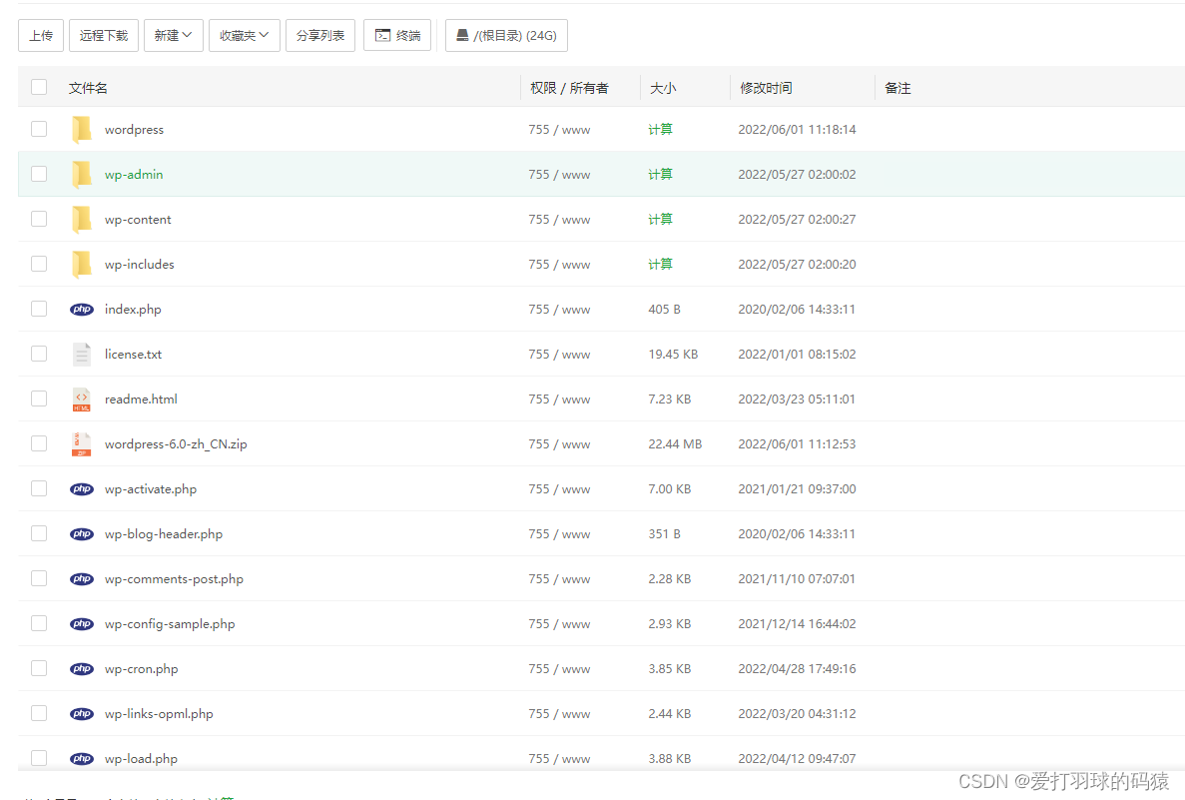The width and height of the screenshot is (1185, 800).
Task: Select the index.php checkbox
Action: tap(39, 309)
